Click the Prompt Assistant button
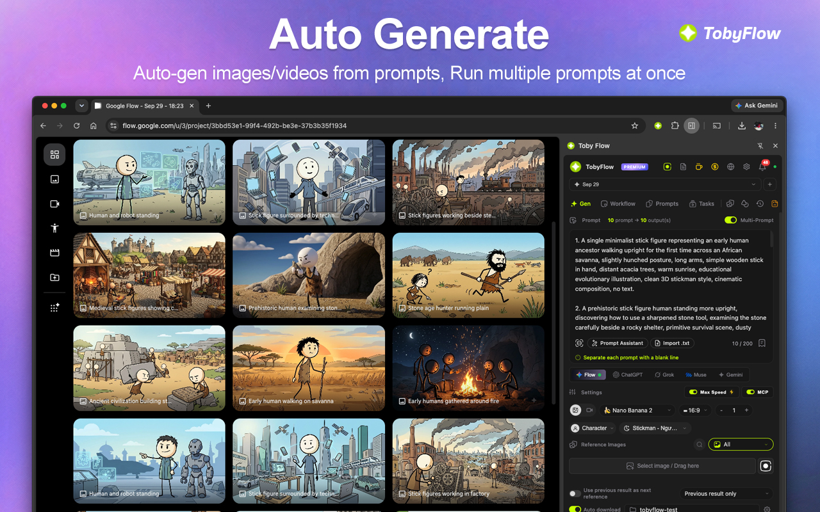Image resolution: width=820 pixels, height=512 pixels. [x=618, y=343]
